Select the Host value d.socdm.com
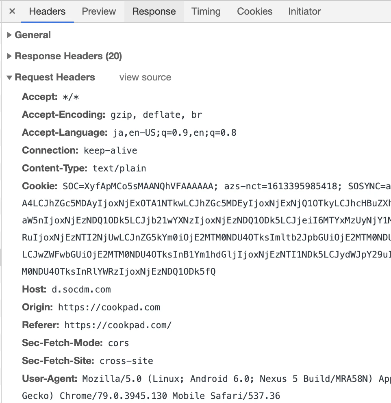Viewport: 391px width, 403px height. [81, 289]
